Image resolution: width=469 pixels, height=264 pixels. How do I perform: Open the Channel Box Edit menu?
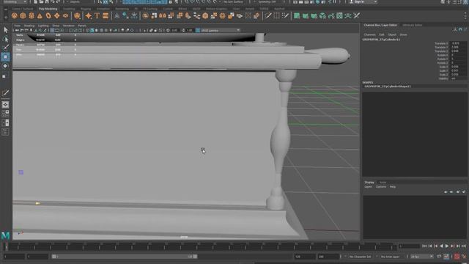(382, 34)
